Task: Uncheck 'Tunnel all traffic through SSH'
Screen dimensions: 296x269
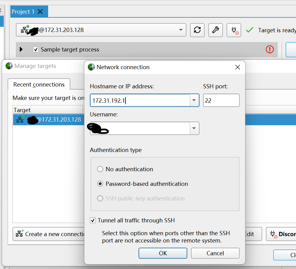Action: pyautogui.click(x=93, y=220)
